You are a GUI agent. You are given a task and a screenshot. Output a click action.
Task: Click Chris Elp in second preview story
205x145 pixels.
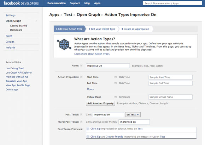(x=95, y=137)
